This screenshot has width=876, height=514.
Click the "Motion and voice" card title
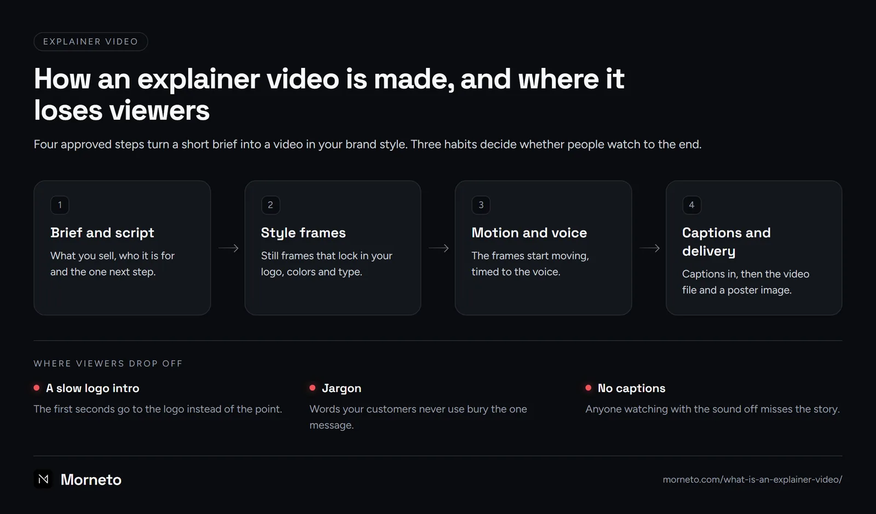click(529, 233)
